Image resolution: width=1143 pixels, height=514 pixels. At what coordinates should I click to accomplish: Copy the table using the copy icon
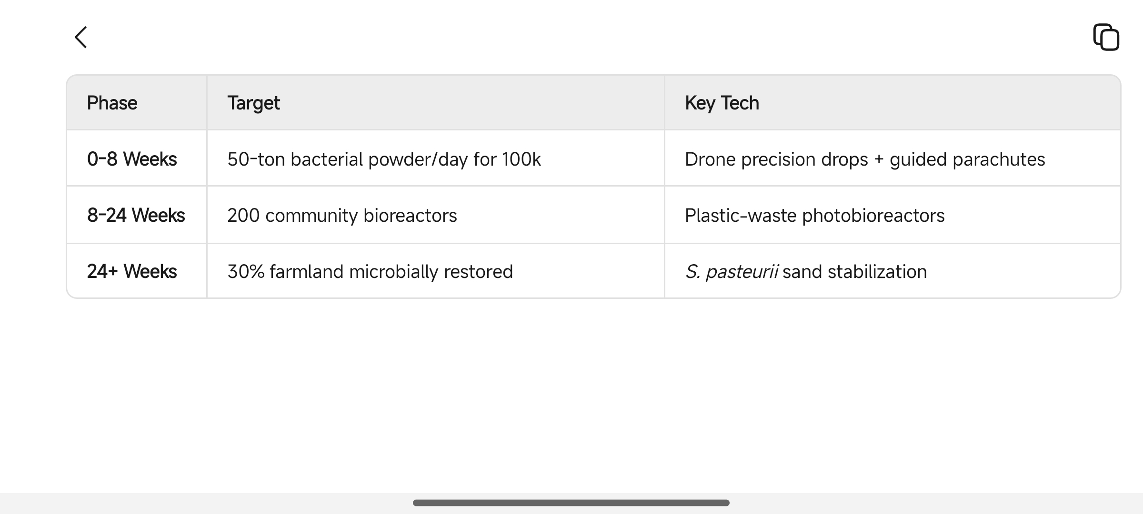(1106, 37)
